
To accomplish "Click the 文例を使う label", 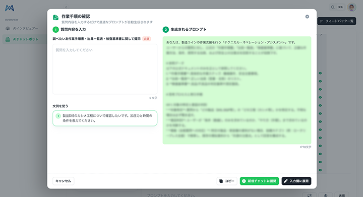I will pos(60,106).
